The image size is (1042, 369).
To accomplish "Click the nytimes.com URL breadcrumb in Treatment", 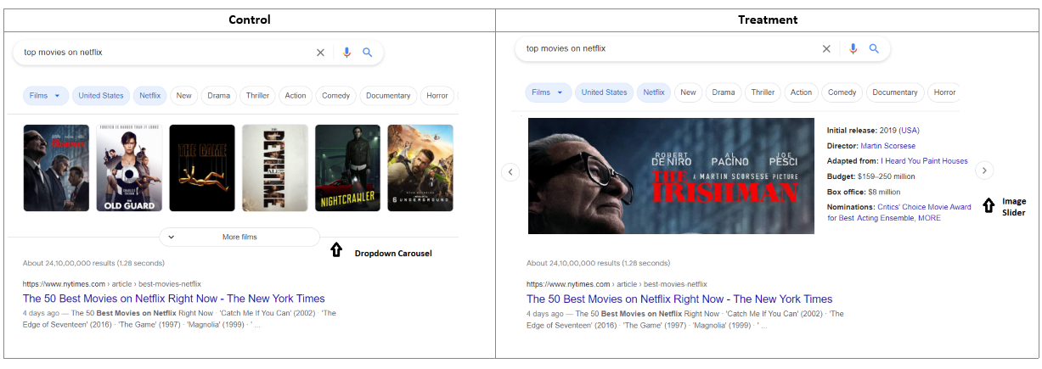I will tap(617, 283).
